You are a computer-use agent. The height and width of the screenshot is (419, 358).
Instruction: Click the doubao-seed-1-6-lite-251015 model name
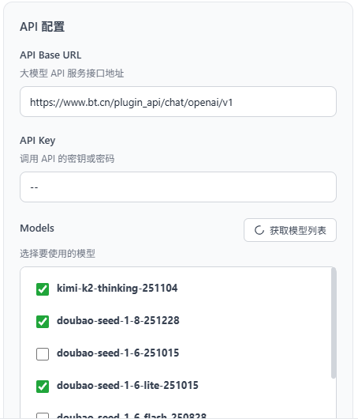click(128, 385)
